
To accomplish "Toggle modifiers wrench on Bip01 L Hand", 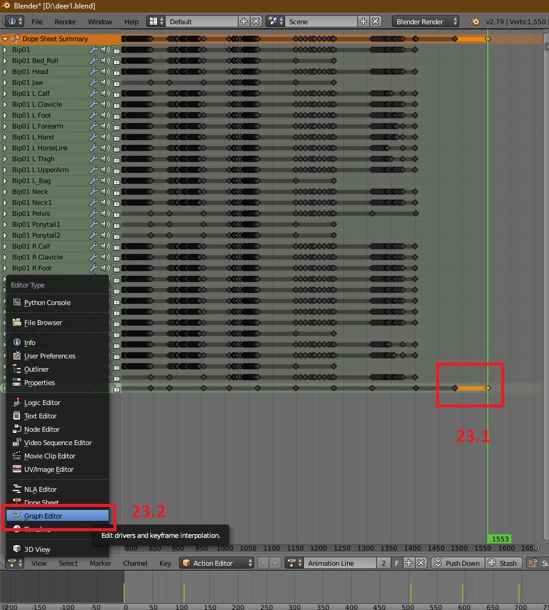I will tap(93, 137).
